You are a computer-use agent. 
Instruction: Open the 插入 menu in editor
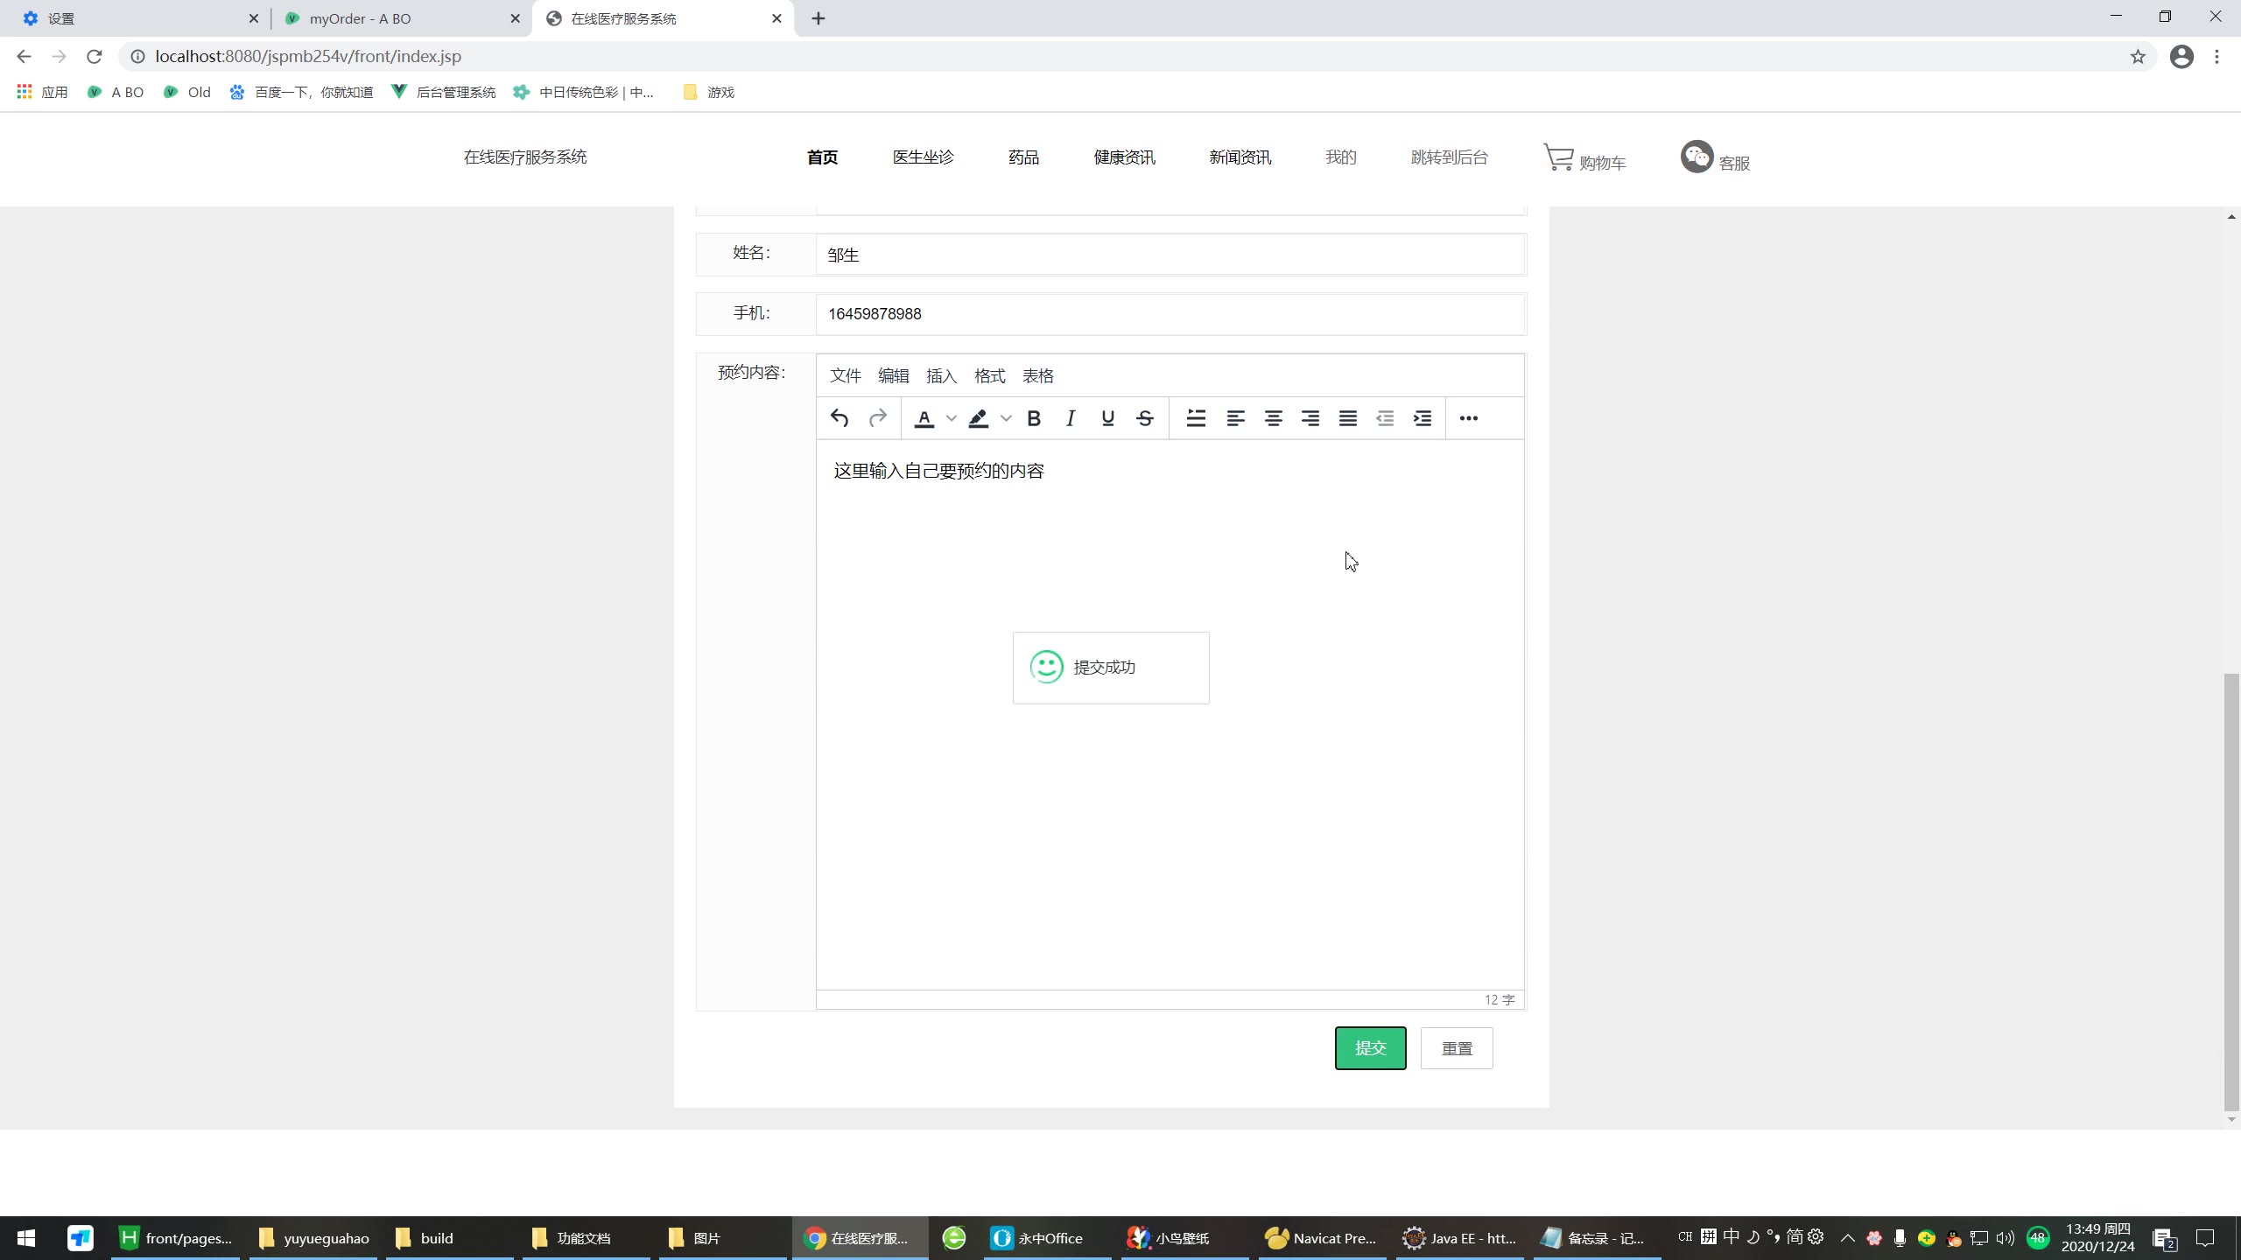[x=941, y=376]
